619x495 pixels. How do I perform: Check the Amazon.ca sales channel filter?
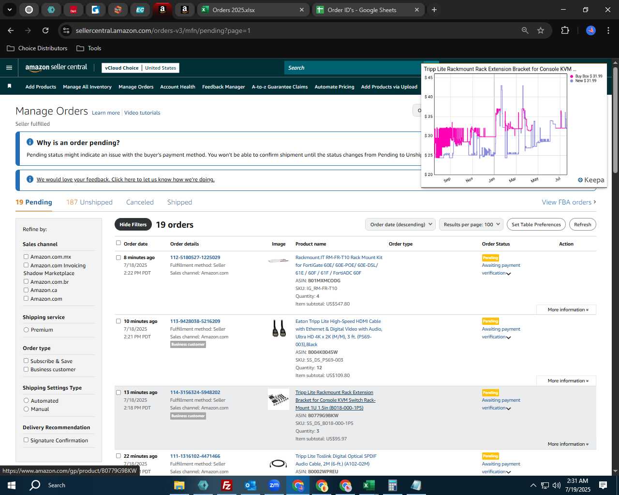click(x=26, y=290)
